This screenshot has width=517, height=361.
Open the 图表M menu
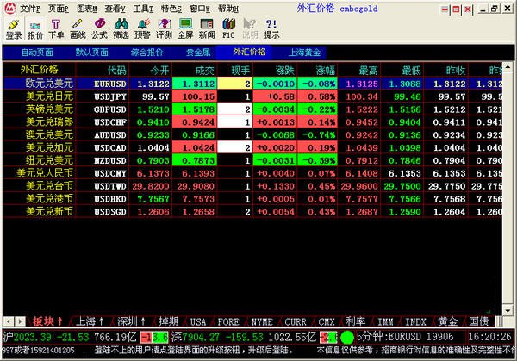coord(86,9)
